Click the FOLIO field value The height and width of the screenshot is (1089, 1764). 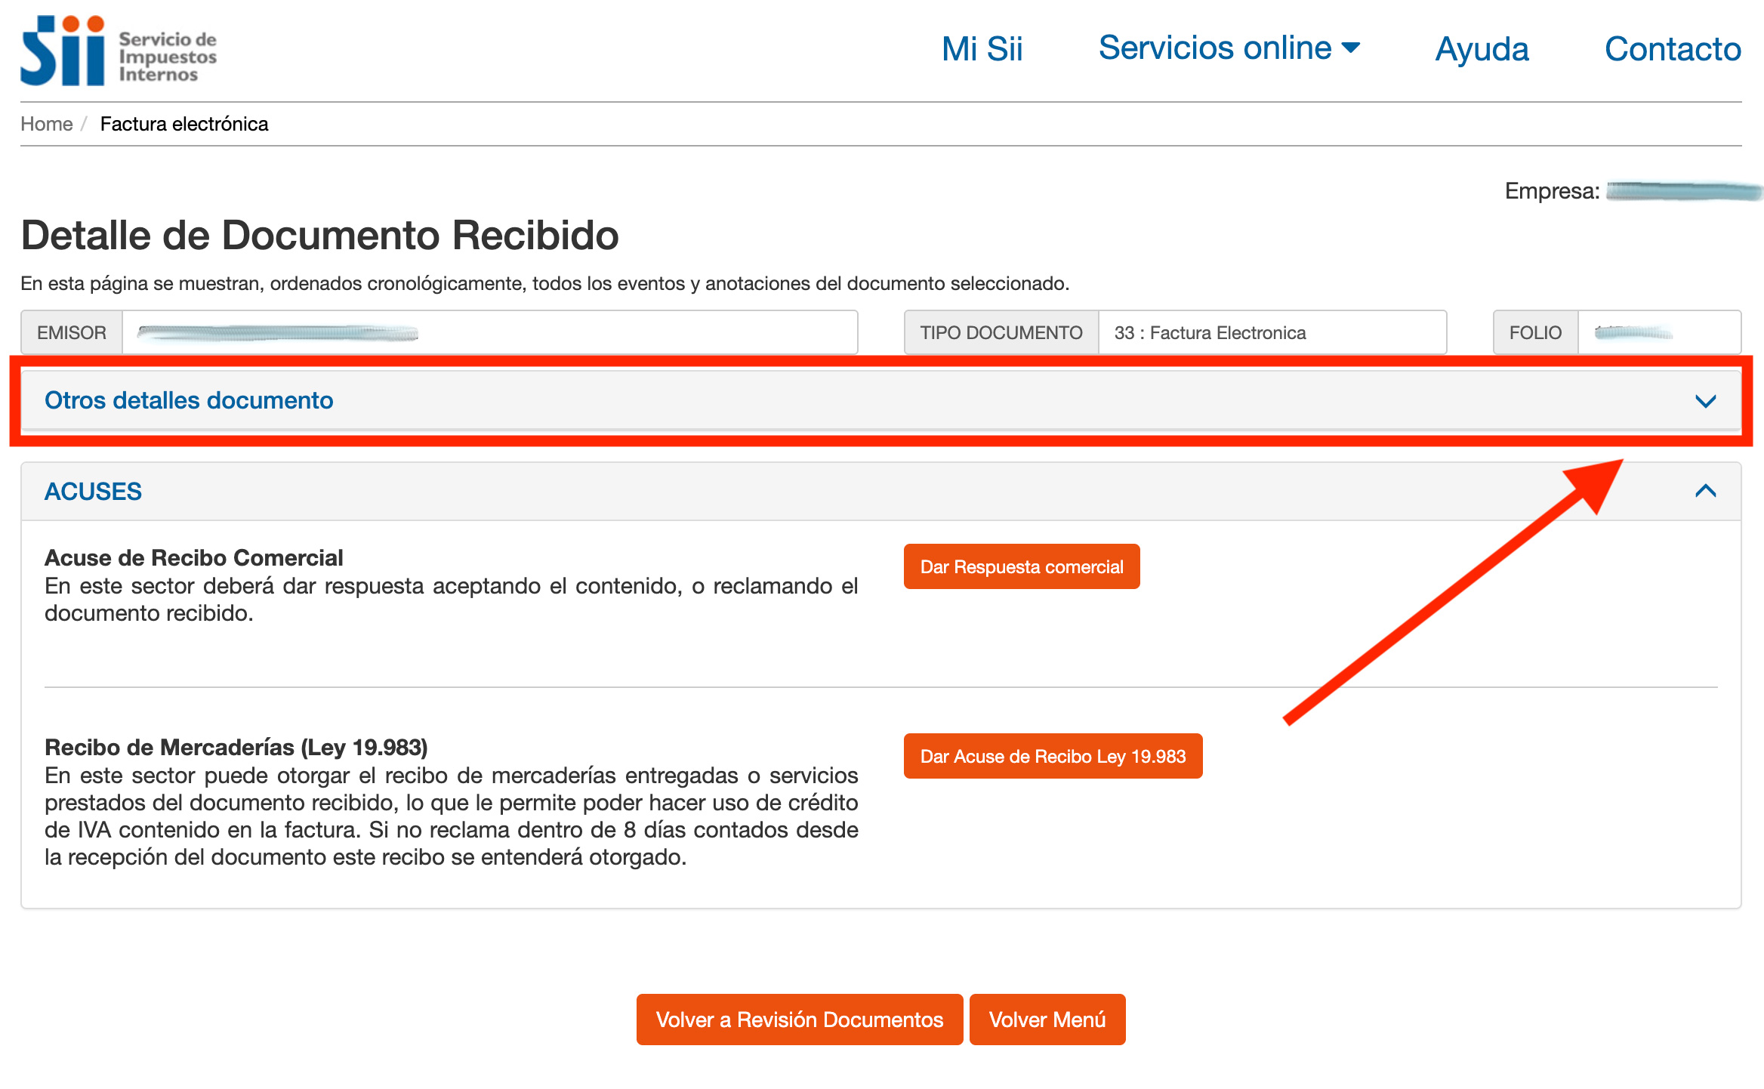click(1659, 332)
